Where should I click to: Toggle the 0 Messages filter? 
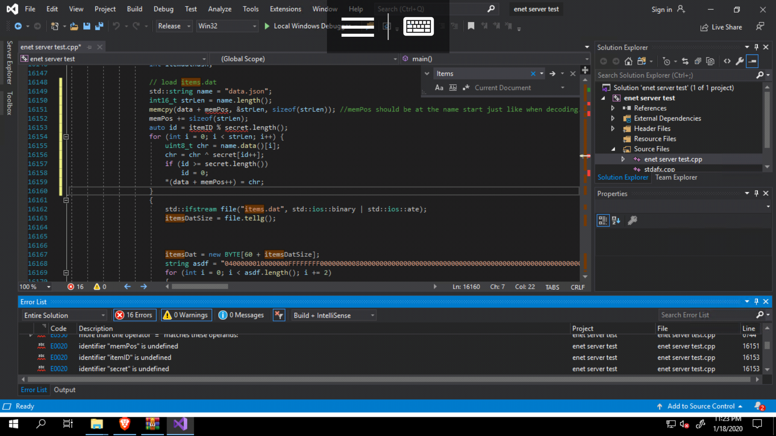pos(241,315)
